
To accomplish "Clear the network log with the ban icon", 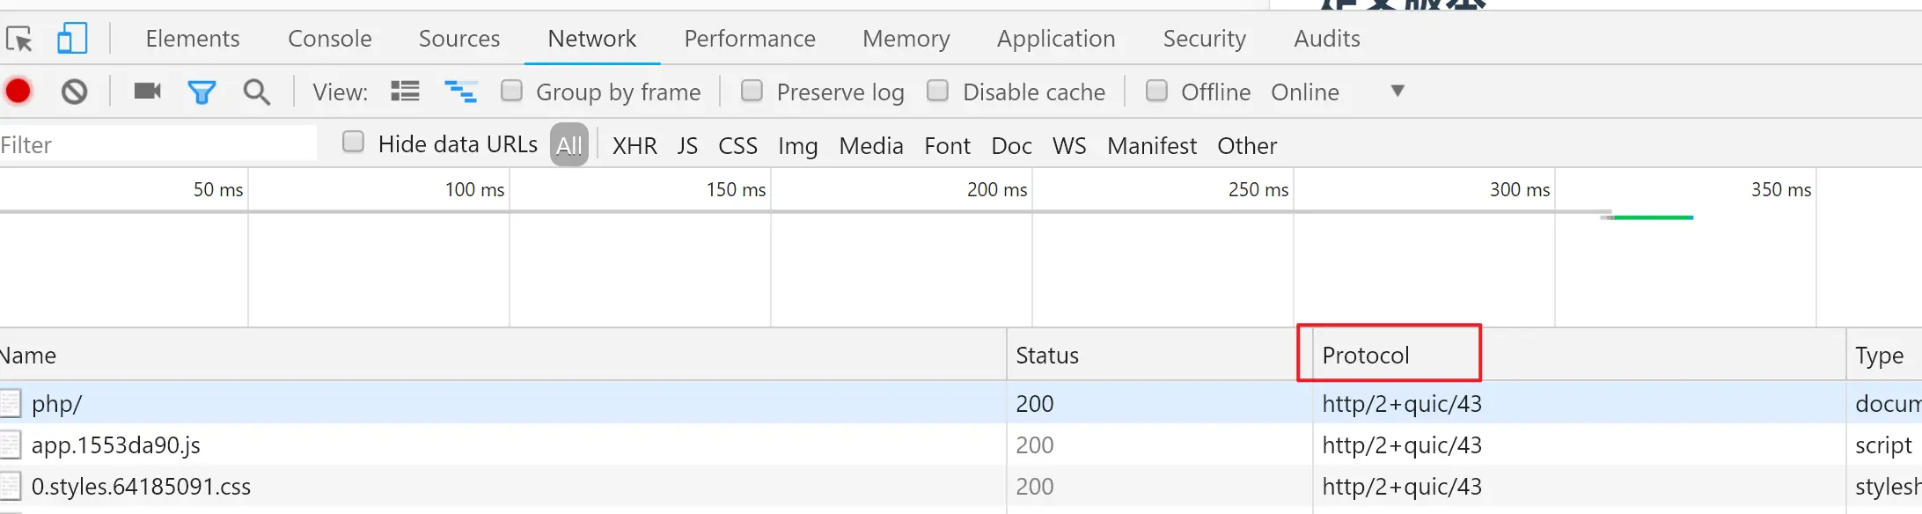I will pyautogui.click(x=75, y=92).
